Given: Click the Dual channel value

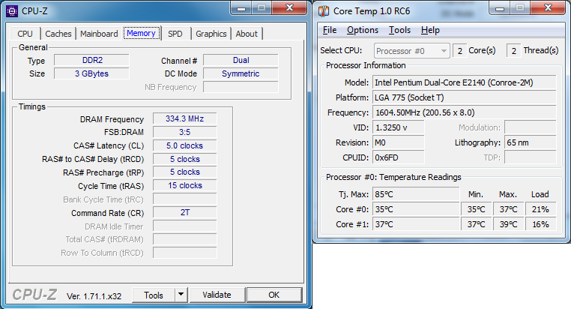Looking at the screenshot, I should pyautogui.click(x=241, y=60).
